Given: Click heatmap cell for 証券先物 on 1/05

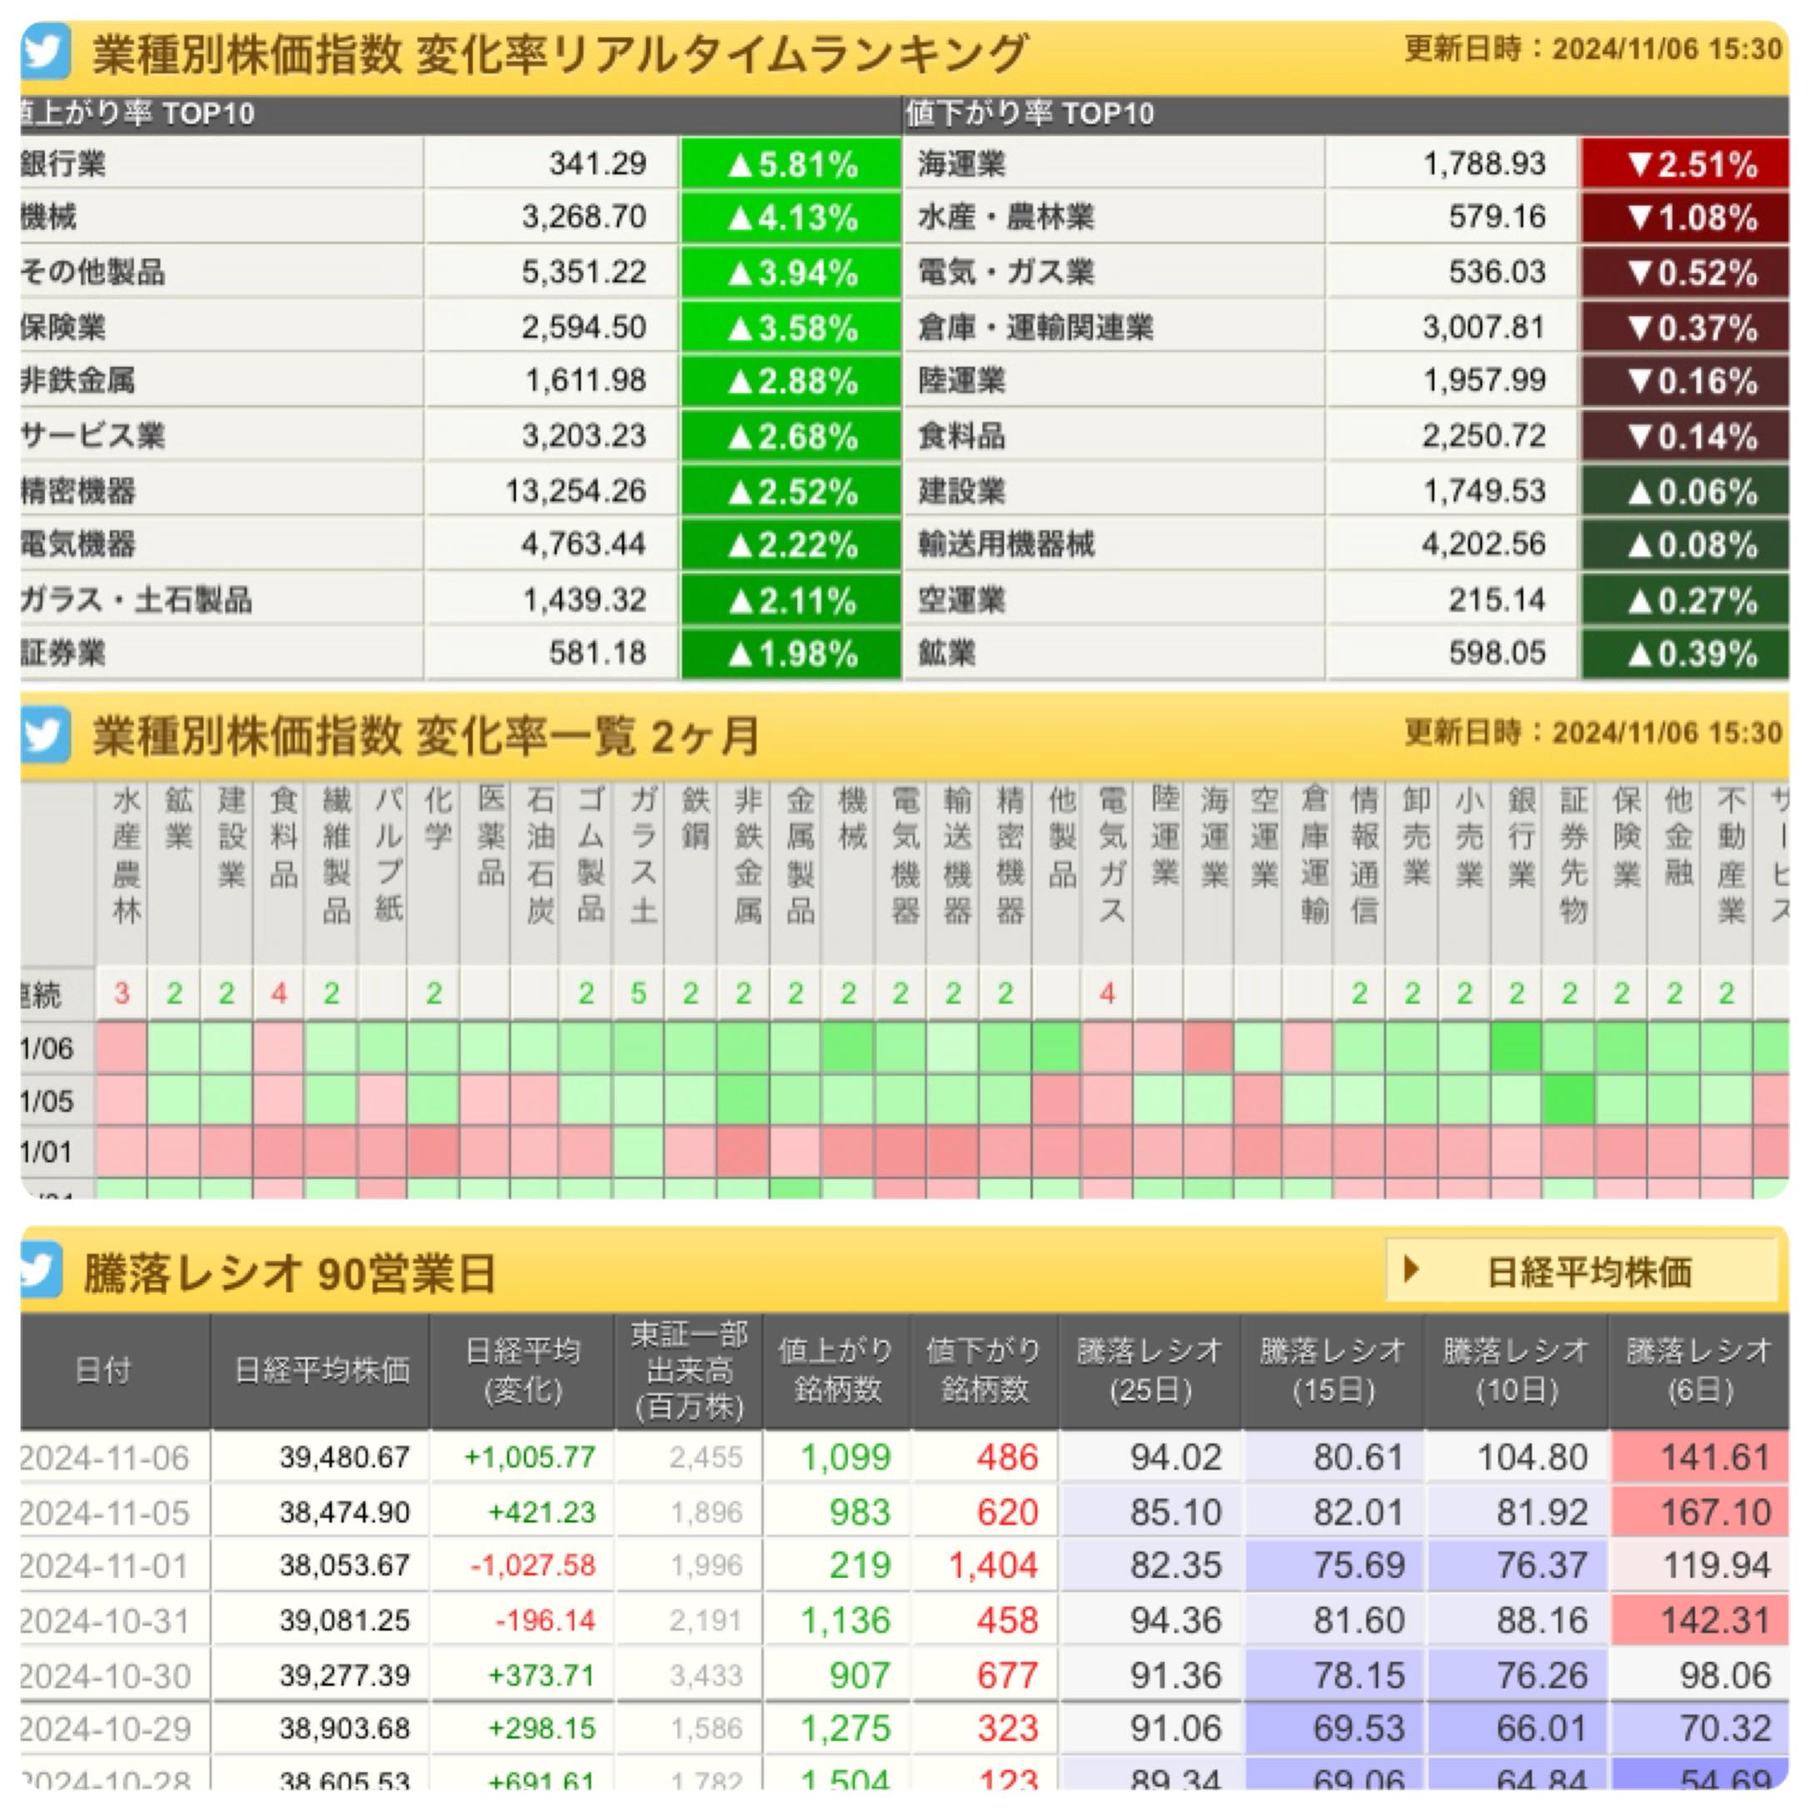Looking at the screenshot, I should point(1569,1099).
